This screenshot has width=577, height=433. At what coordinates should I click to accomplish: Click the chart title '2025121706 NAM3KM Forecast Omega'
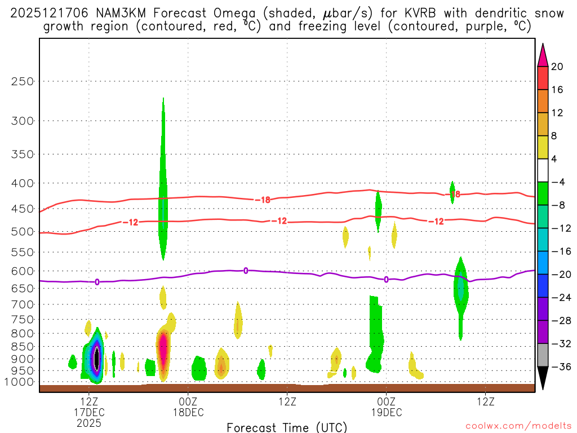tap(133, 14)
